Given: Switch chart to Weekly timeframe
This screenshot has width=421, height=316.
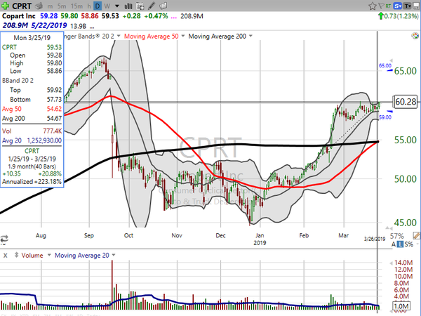Looking at the screenshot, I should click(107, 6).
